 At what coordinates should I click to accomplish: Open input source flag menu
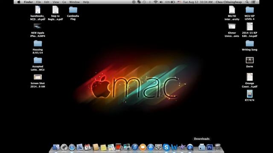click(179, 2)
